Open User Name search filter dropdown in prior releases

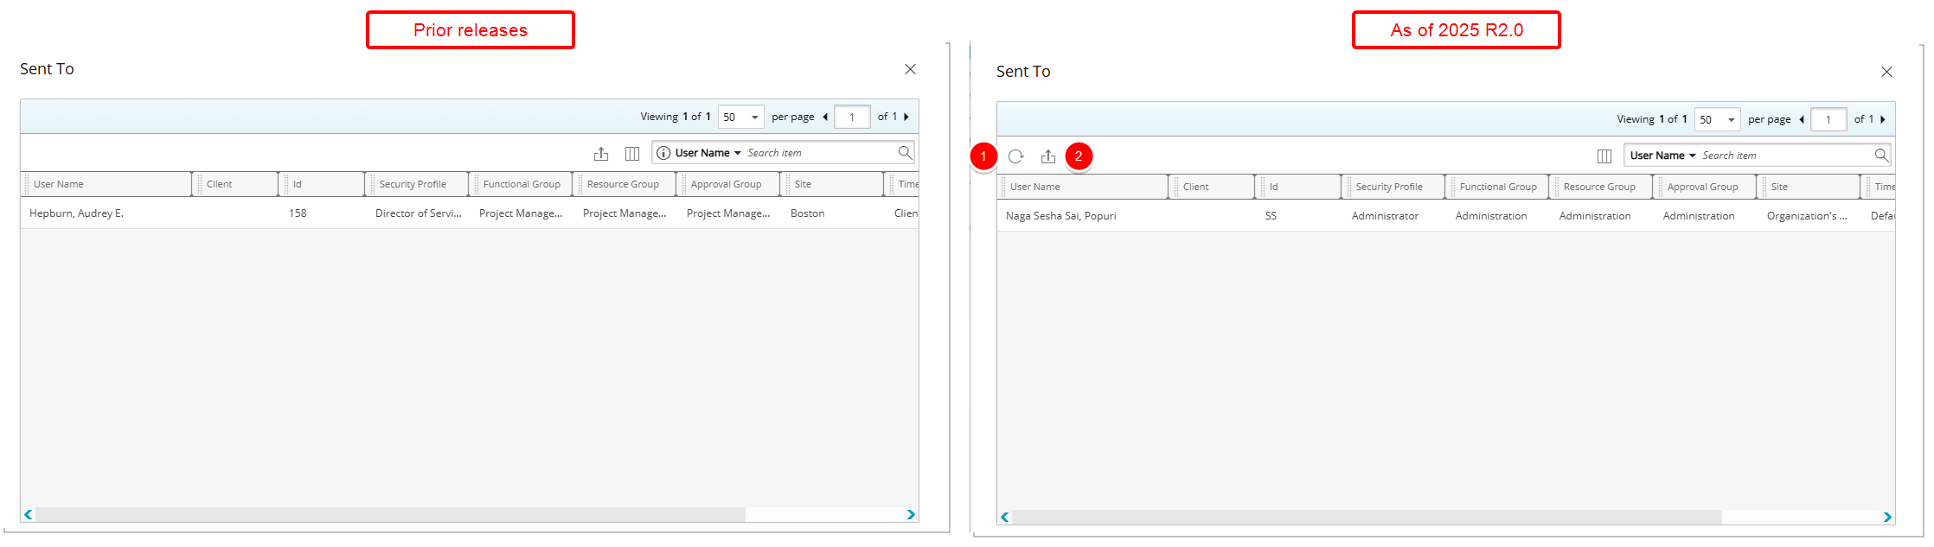(708, 153)
